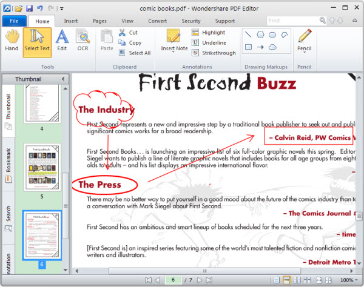Switch to the Home ribbon tab
Screen dimensions: 364x287
(42, 21)
